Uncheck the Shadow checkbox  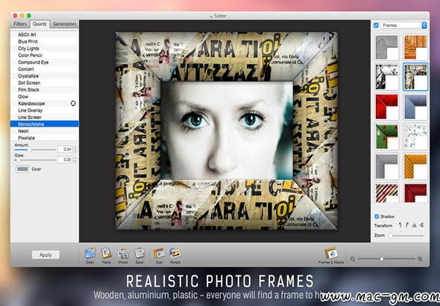[x=377, y=217]
